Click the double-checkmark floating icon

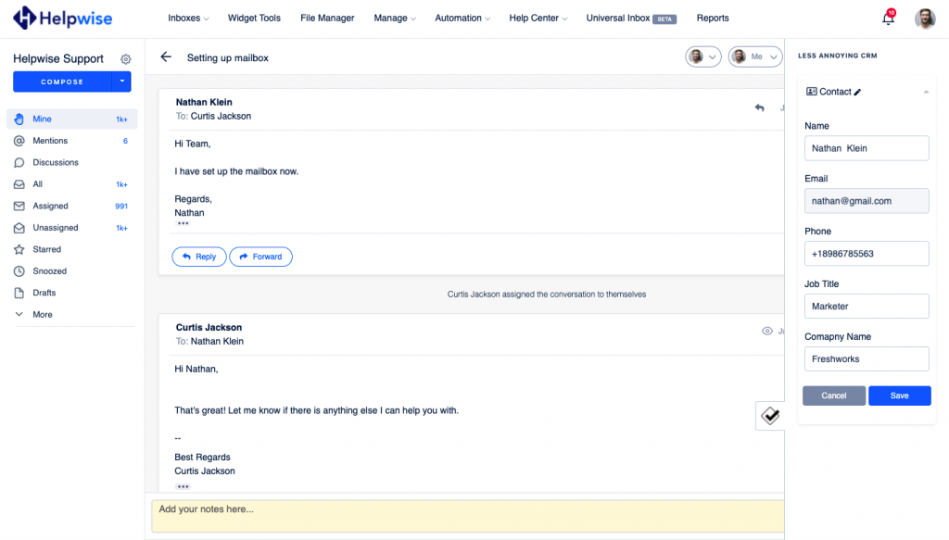click(770, 417)
